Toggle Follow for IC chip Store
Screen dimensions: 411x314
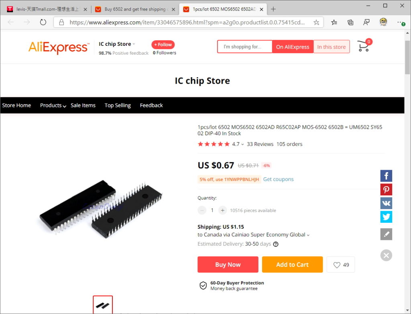[163, 45]
